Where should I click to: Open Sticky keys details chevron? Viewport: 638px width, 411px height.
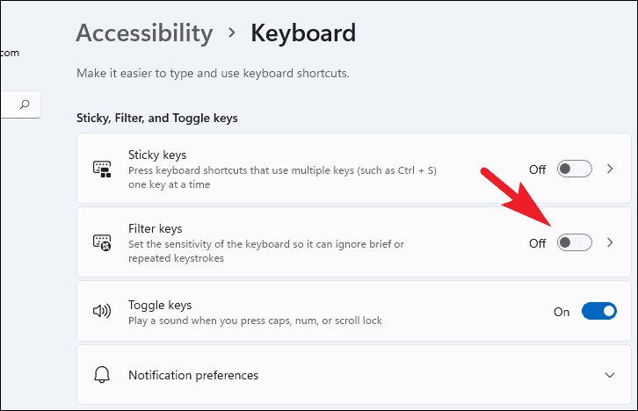[x=611, y=169]
